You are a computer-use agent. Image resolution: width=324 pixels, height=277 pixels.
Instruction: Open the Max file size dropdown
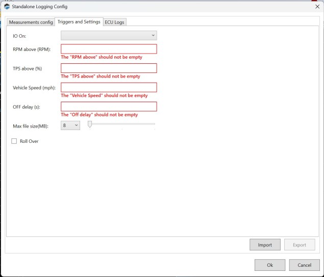[70, 125]
